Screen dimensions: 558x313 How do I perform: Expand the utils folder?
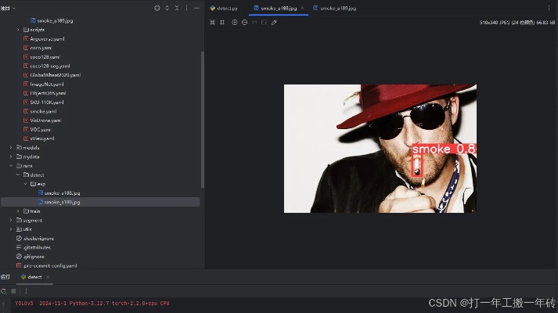pos(11,229)
